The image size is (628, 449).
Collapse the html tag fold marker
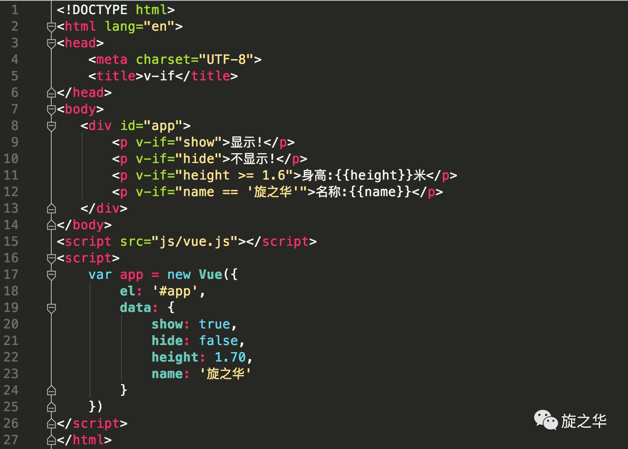(51, 27)
